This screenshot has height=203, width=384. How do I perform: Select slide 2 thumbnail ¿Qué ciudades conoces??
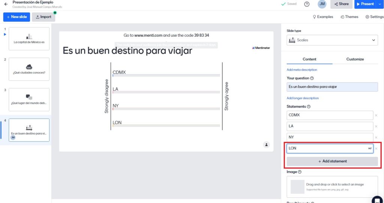point(29,69)
